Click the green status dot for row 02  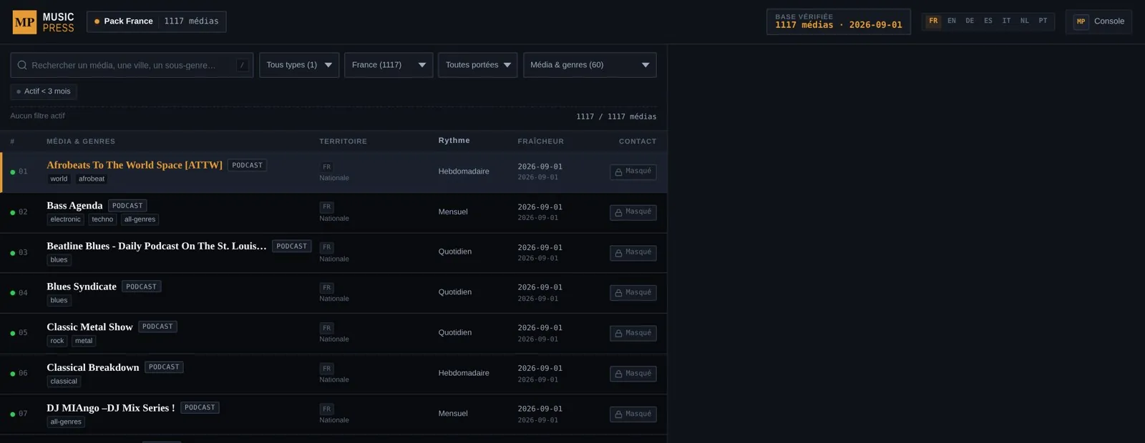13,213
